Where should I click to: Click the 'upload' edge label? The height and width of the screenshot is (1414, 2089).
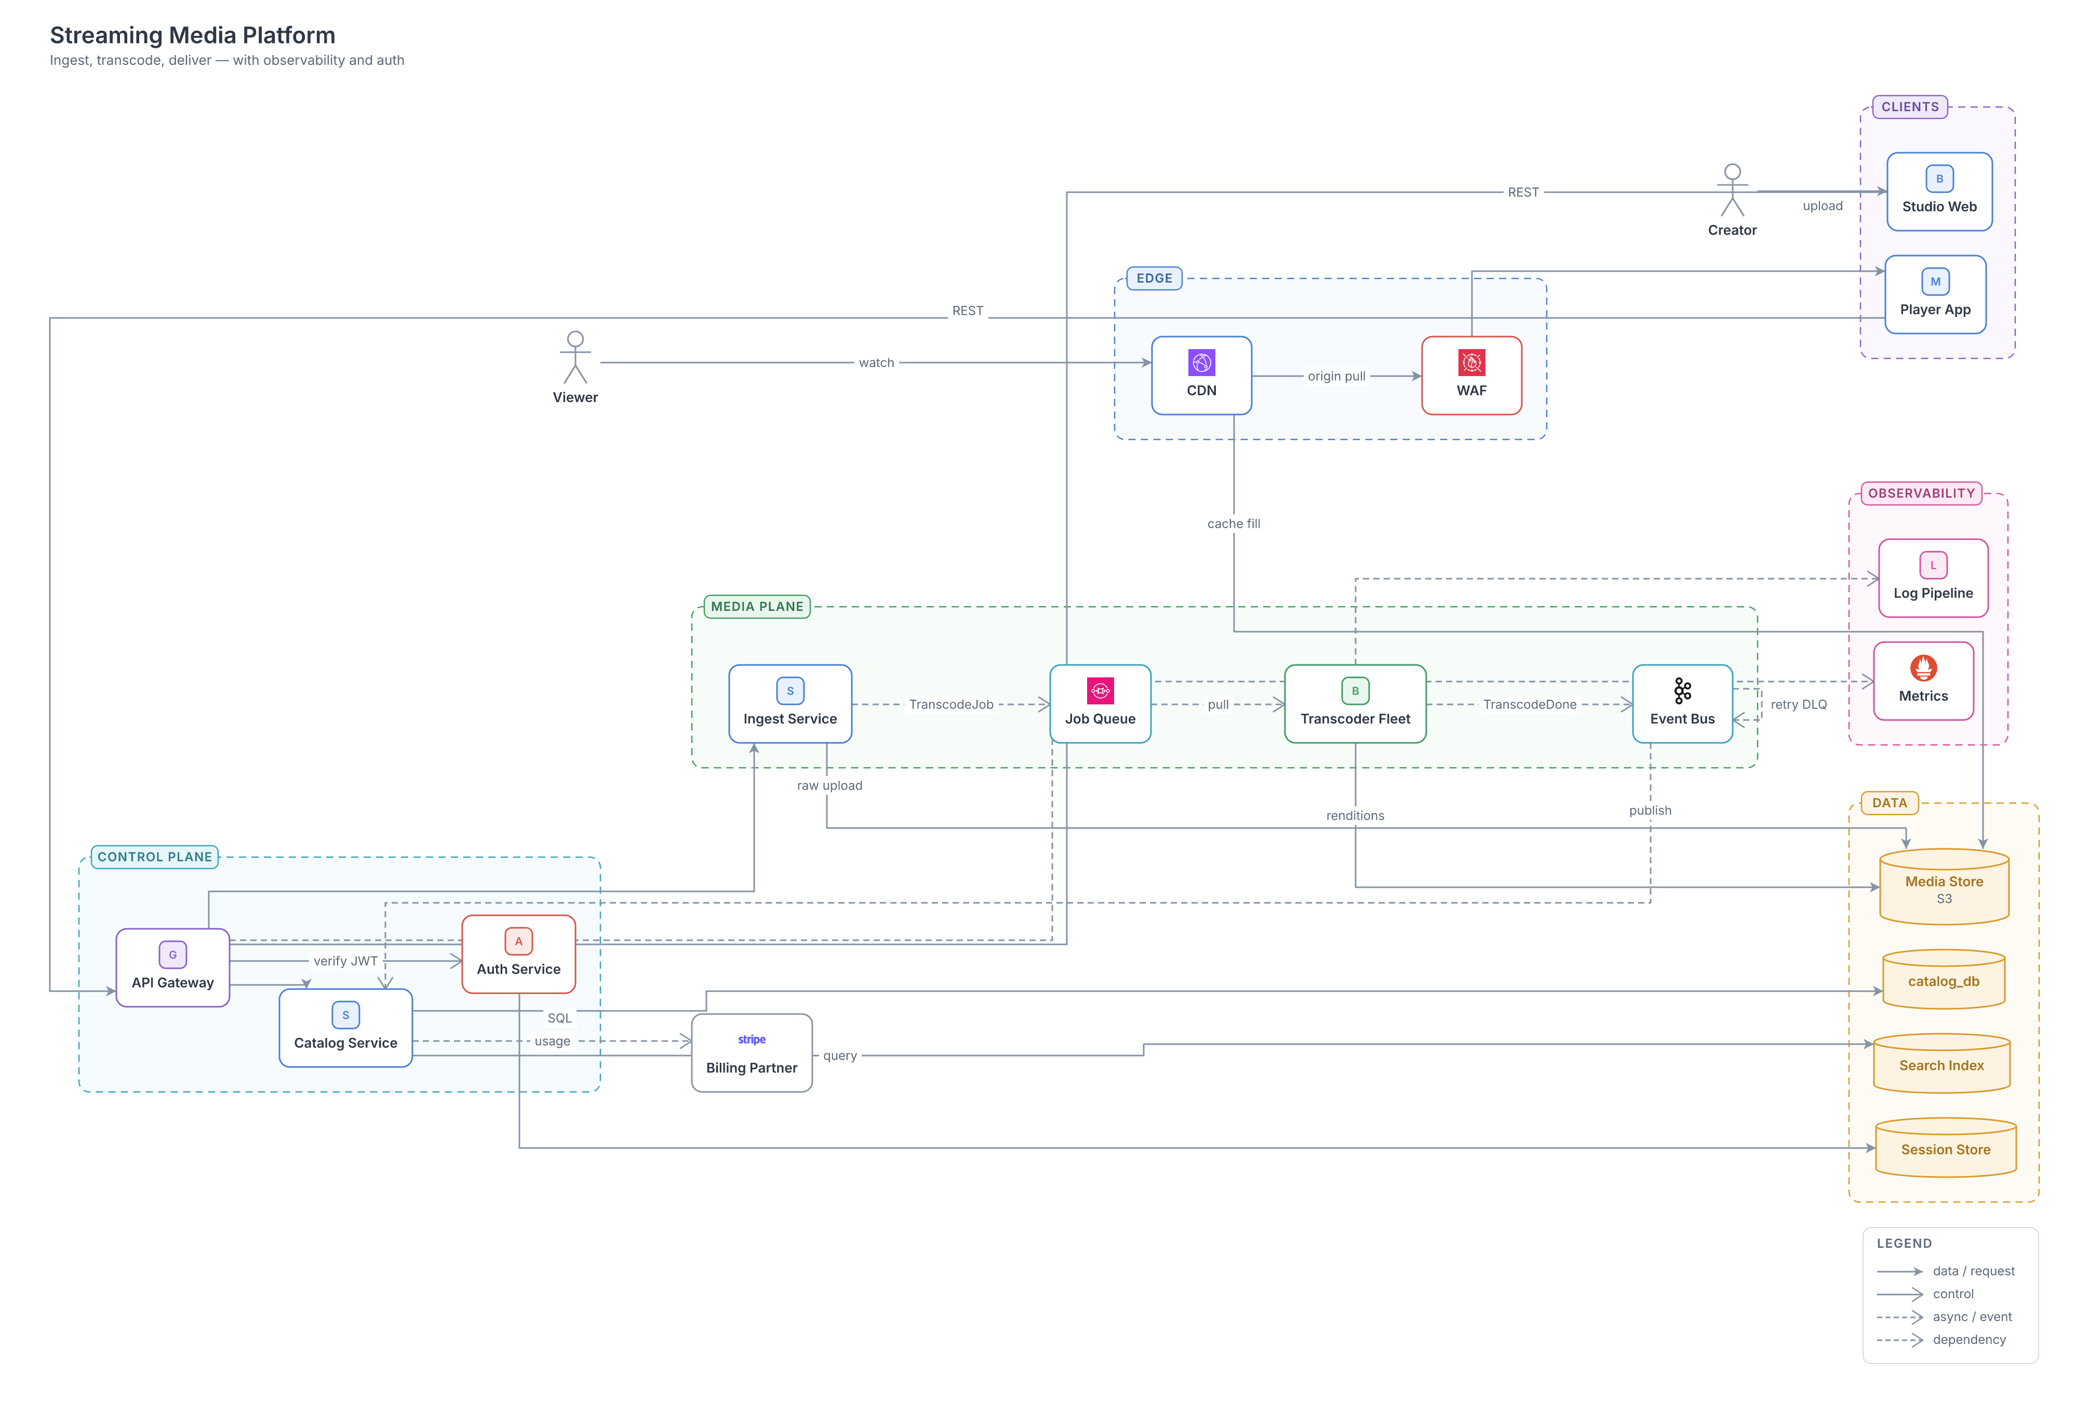pyautogui.click(x=1822, y=206)
